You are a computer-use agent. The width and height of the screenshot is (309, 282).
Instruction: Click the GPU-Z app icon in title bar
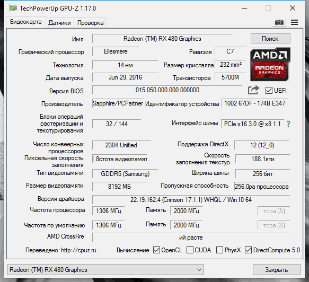[13, 8]
